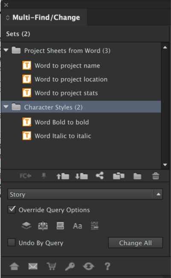
Task: Click the pin icon in toolbar
Action: pos(44,176)
